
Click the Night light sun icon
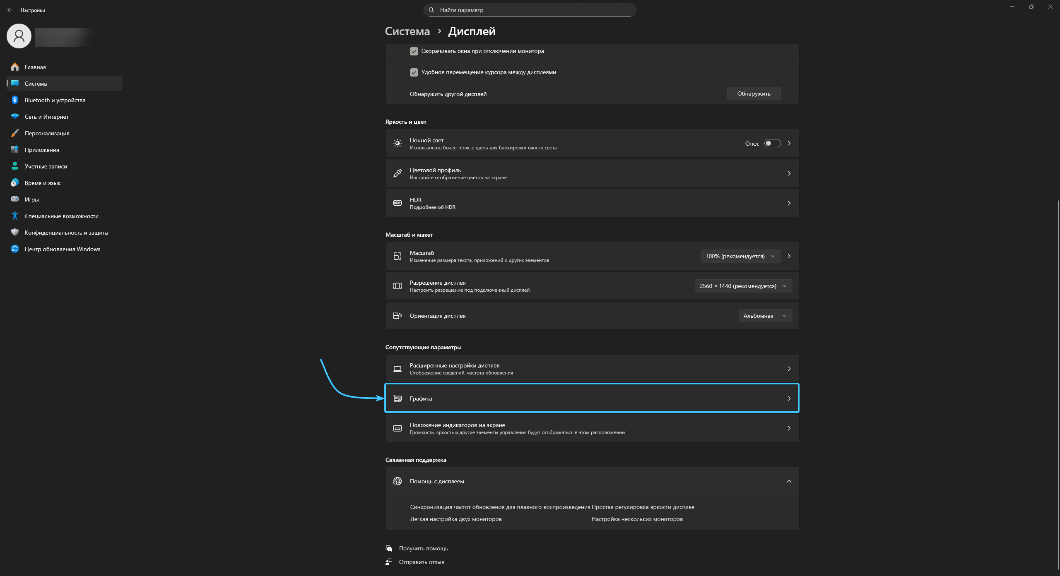[397, 144]
